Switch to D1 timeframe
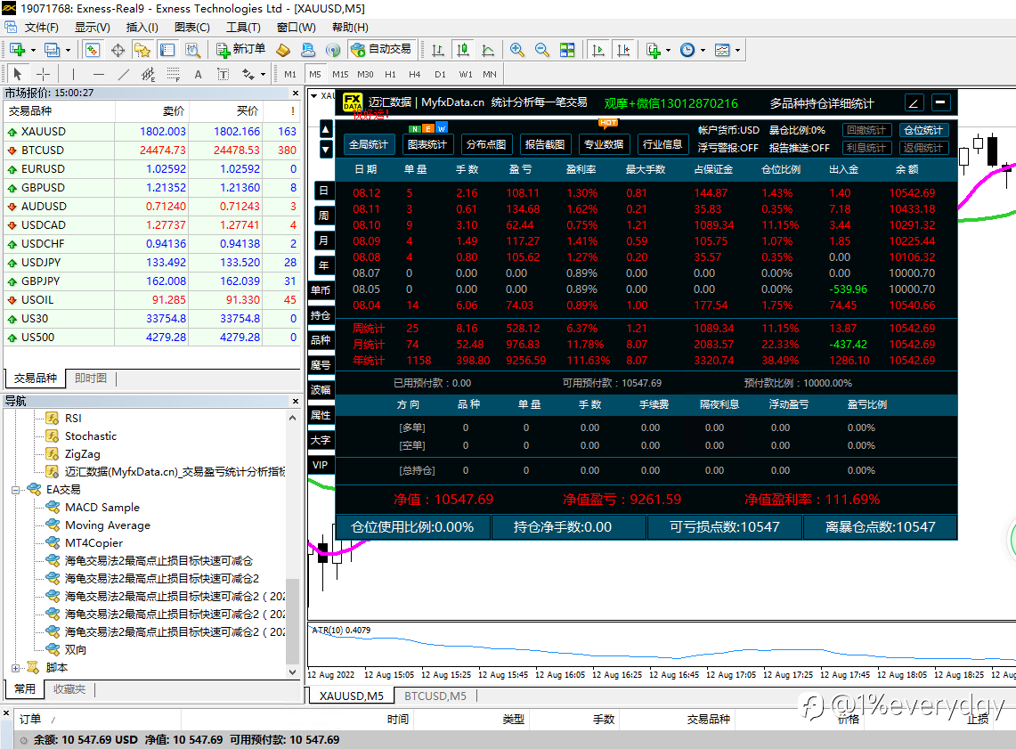The height and width of the screenshot is (749, 1016). [x=440, y=75]
